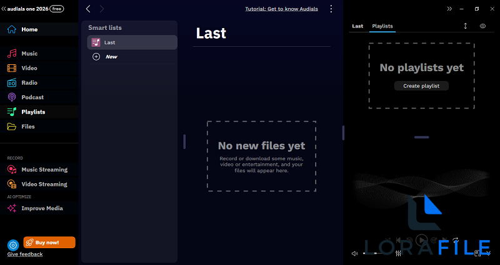Open the Podcast section

pos(39,97)
